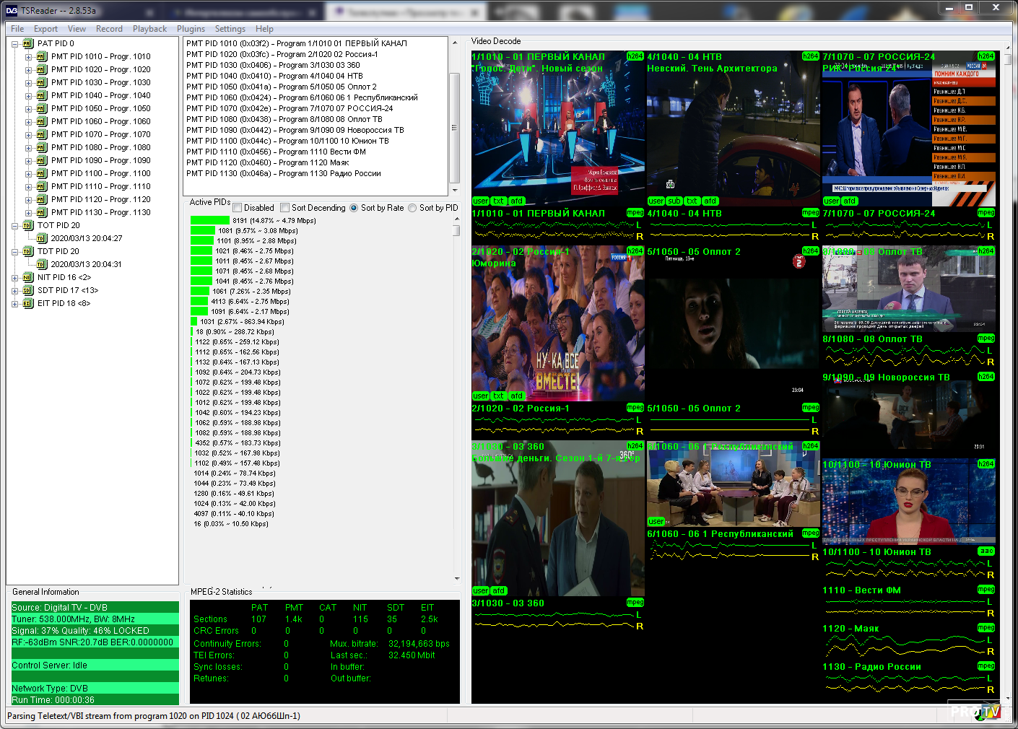Expand the PMT PID 1010 tree node
Viewport: 1018px width, 729px height.
click(x=29, y=57)
